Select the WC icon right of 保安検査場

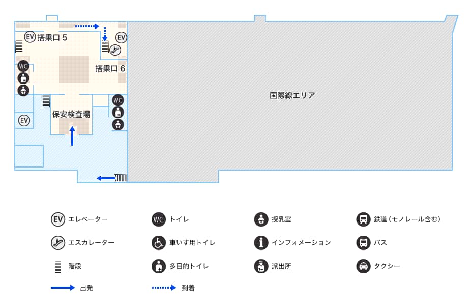[x=118, y=100]
